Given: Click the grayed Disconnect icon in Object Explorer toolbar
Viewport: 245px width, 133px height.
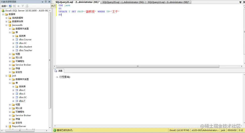Looking at the screenshot, I should [14, 6].
